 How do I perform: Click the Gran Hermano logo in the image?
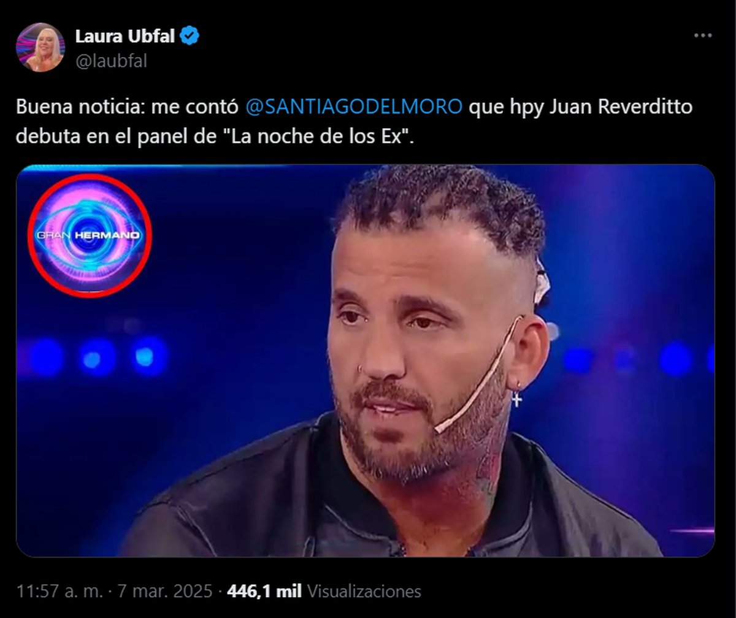90,235
